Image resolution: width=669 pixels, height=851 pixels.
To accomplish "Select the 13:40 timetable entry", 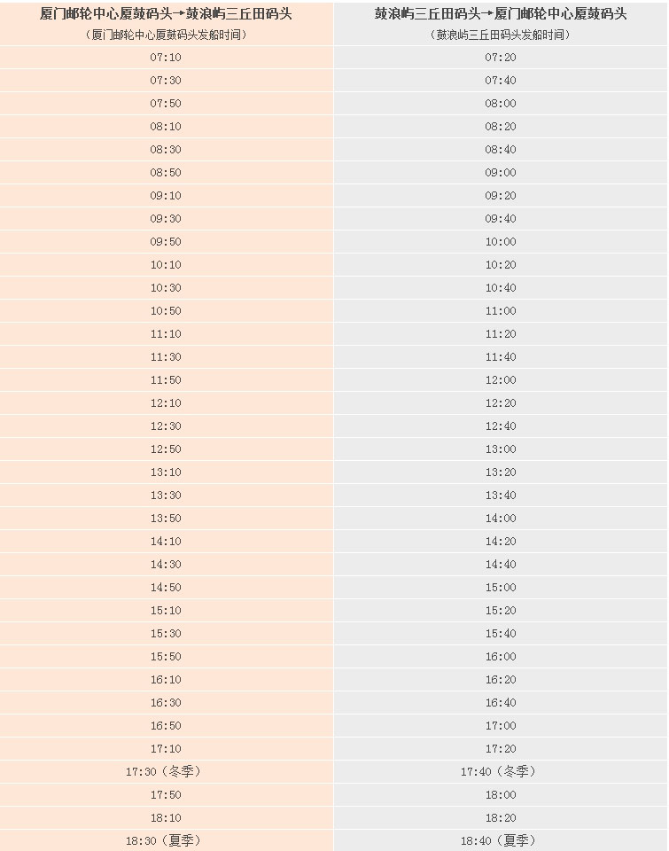I will 500,496.
